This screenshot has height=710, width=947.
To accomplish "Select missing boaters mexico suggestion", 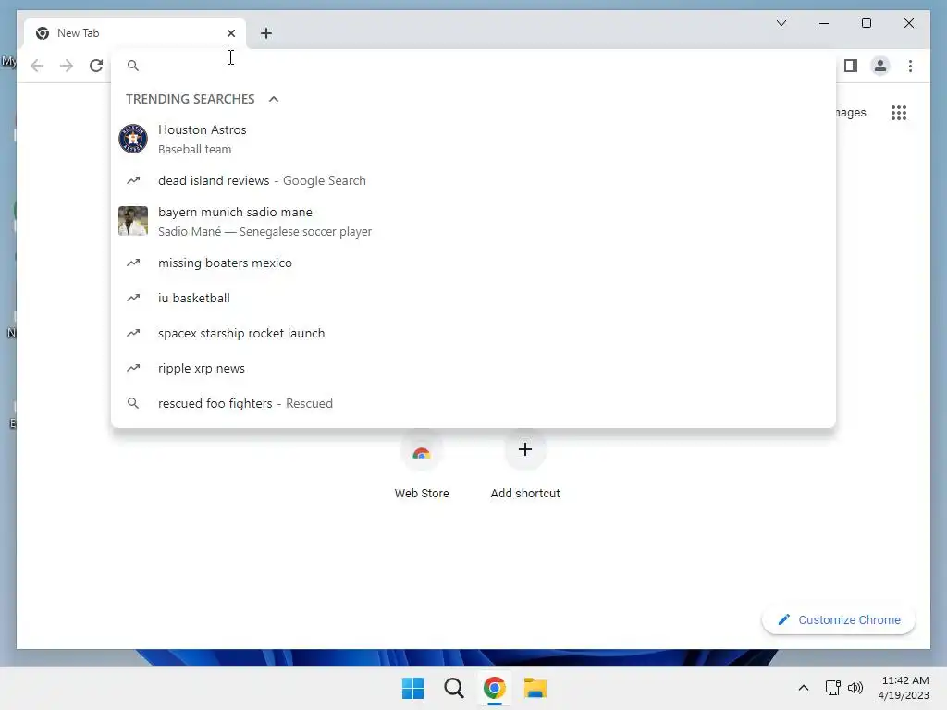I will (473, 263).
